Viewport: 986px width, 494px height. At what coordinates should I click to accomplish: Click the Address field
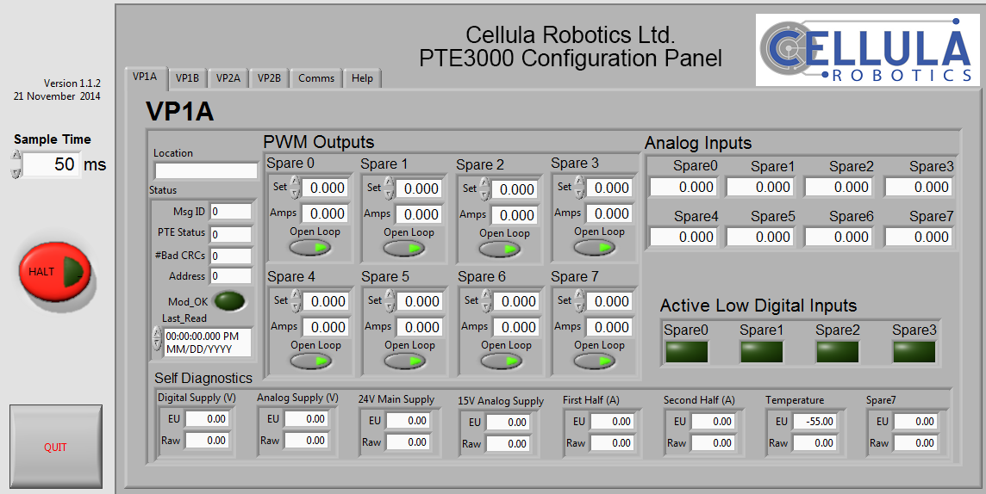click(x=231, y=276)
